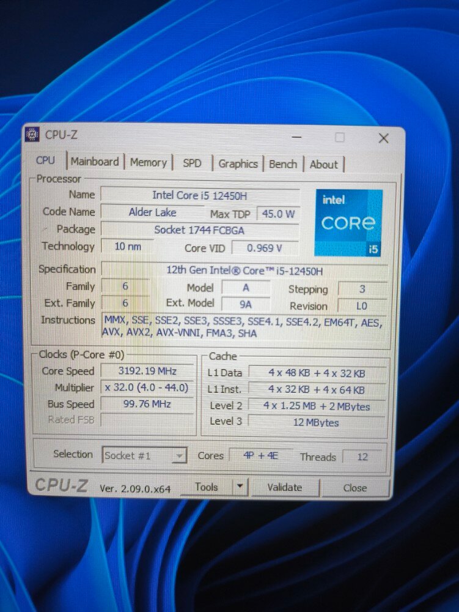This screenshot has width=459, height=612.
Task: Switch to the CPU tab
Action: [x=46, y=160]
